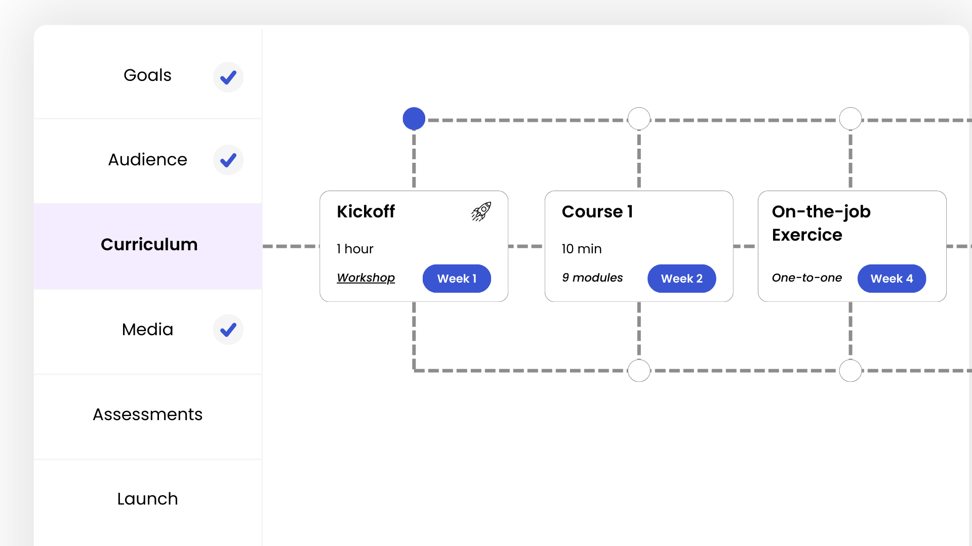
Task: Open the Goals section
Action: (x=147, y=75)
